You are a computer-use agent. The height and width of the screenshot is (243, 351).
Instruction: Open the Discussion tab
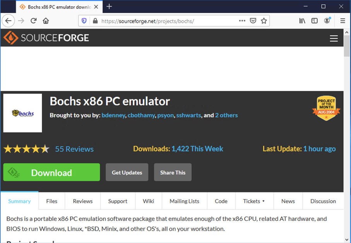coord(323,201)
